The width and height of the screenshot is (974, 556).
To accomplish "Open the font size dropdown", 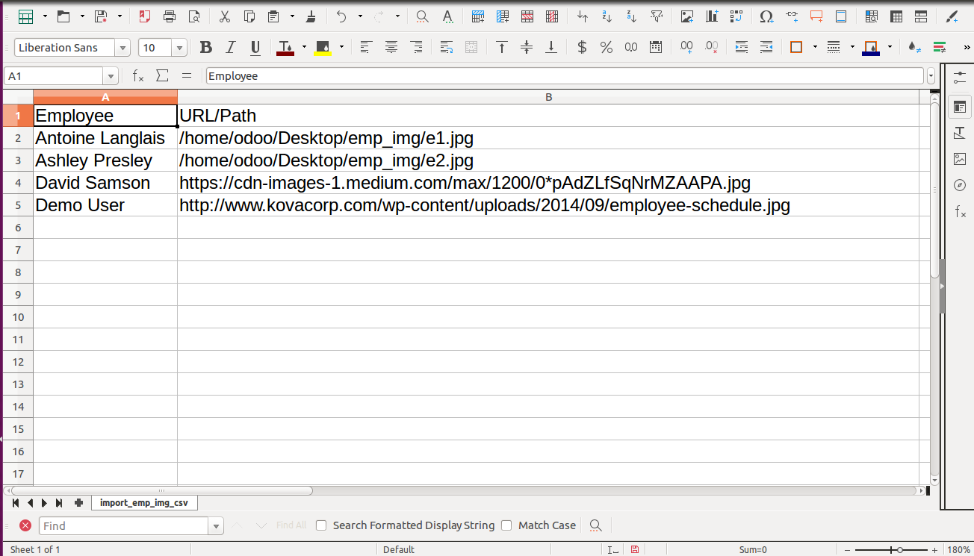I will pyautogui.click(x=179, y=48).
